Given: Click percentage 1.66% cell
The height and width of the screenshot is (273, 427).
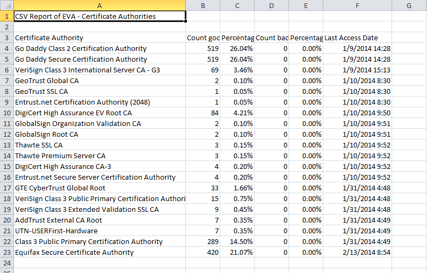Looking at the screenshot, I should 237,188.
